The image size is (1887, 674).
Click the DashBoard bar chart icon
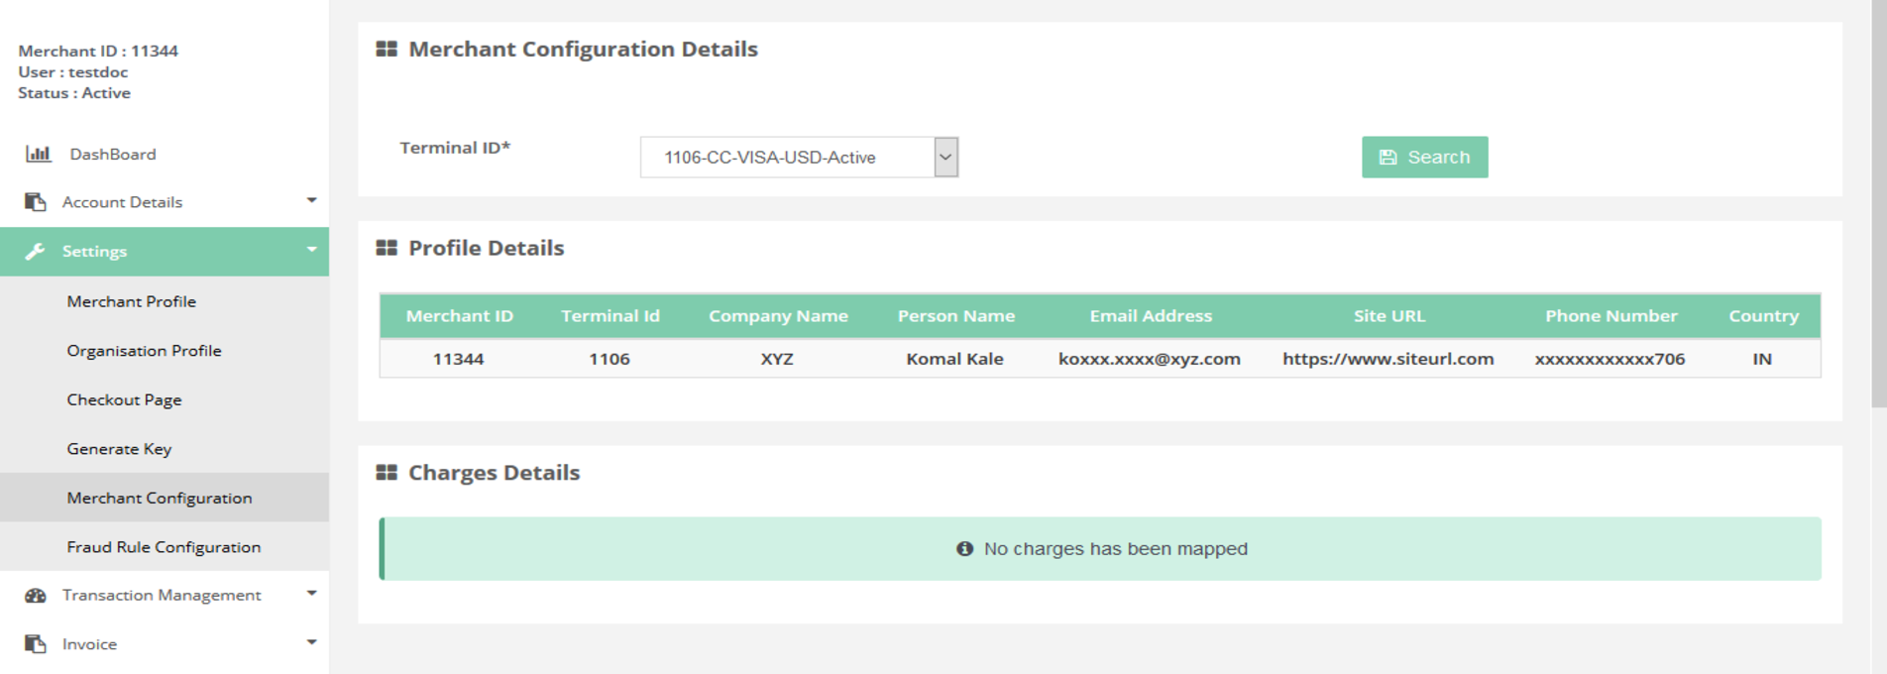[x=38, y=154]
